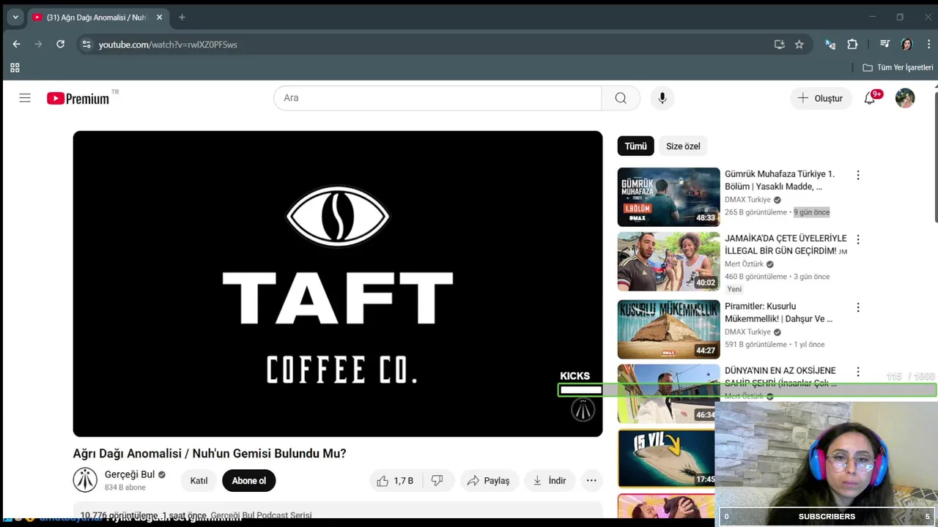Screen dimensions: 938x527
Task: Open options for Gümrük Muhafaza video
Action: [858, 175]
